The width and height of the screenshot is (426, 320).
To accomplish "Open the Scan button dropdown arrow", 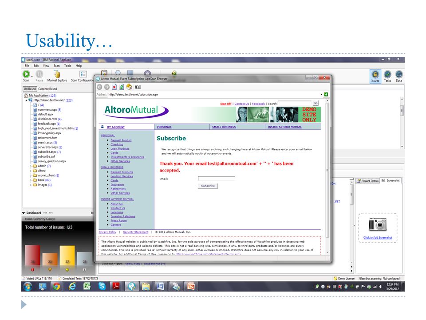I will (32, 76).
